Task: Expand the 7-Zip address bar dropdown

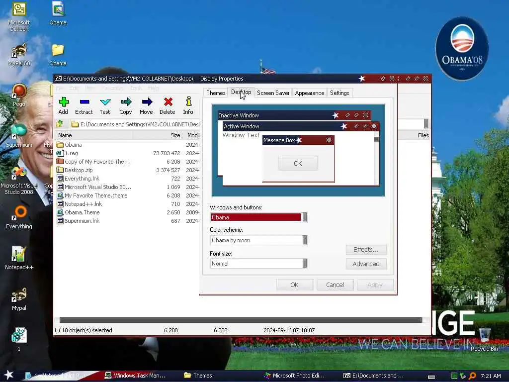Action: (426, 124)
